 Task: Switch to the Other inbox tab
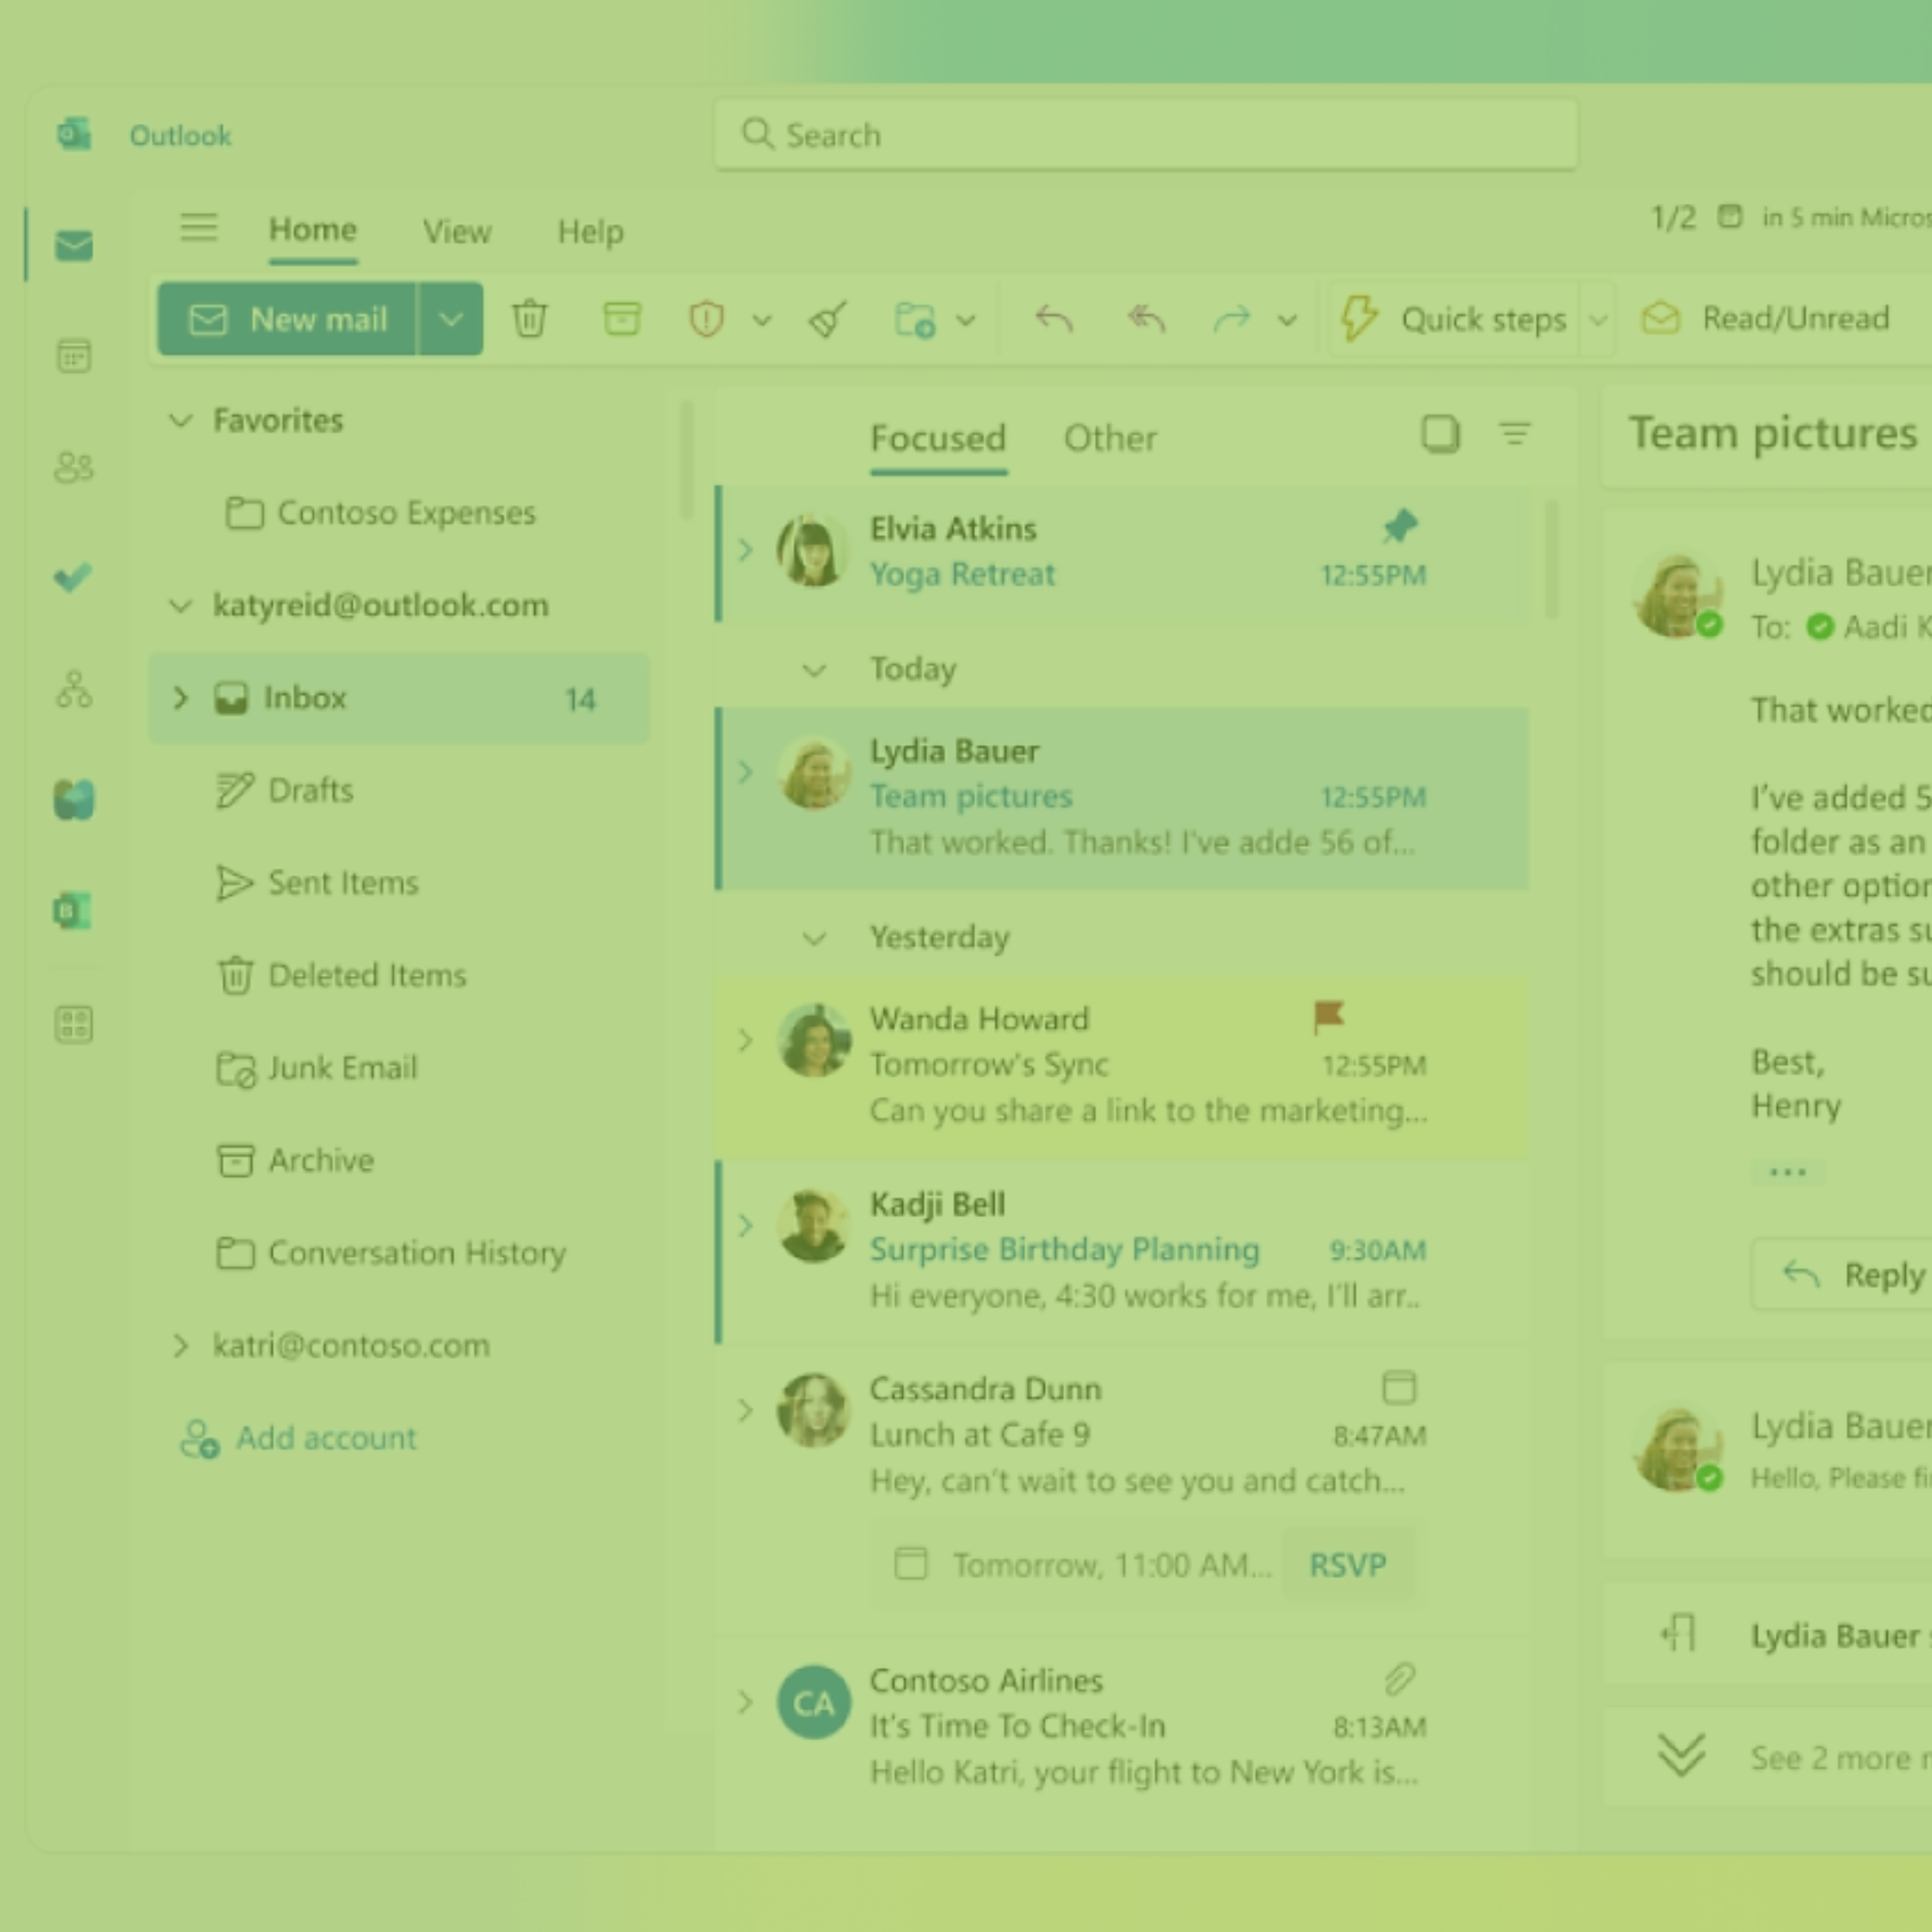[x=1110, y=437]
